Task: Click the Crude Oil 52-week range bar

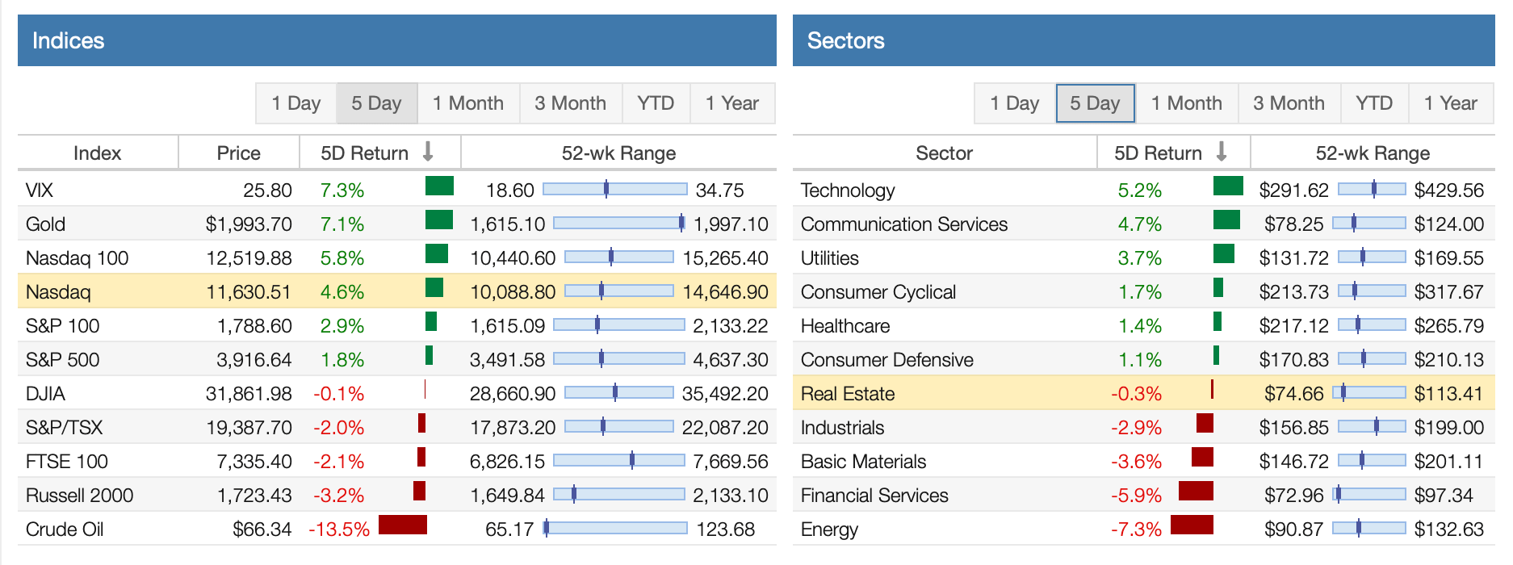Action: (615, 528)
